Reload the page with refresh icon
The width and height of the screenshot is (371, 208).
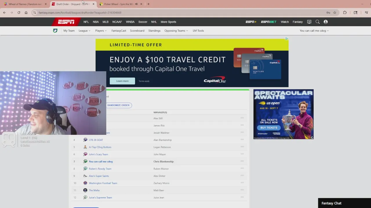point(19,12)
